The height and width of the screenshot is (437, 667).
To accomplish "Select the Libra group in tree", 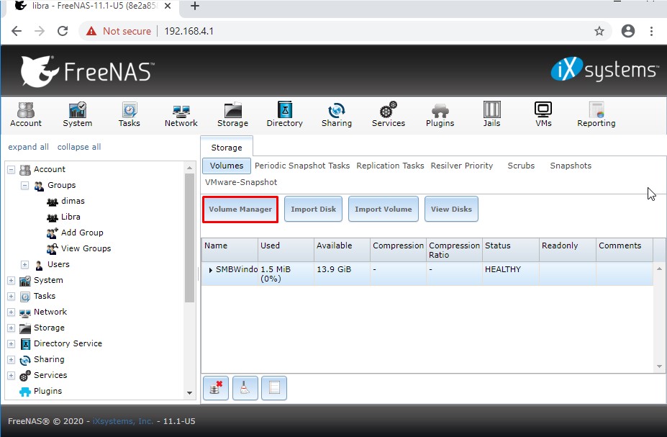I will (71, 217).
